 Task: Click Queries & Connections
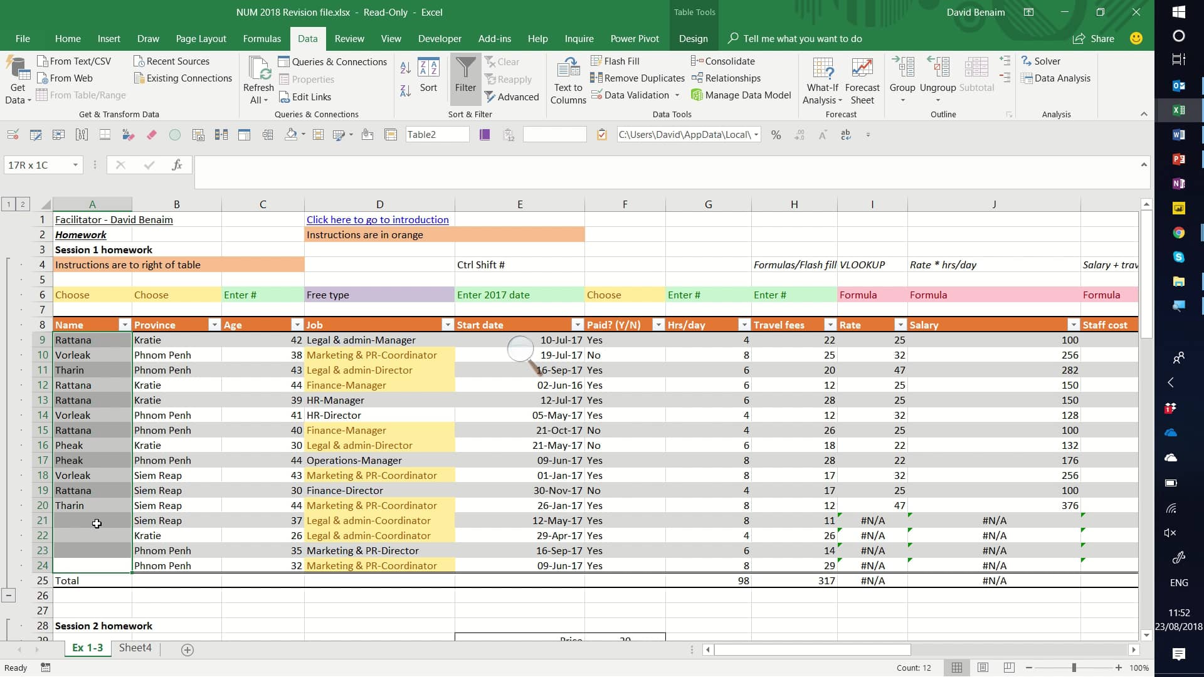[332, 61]
